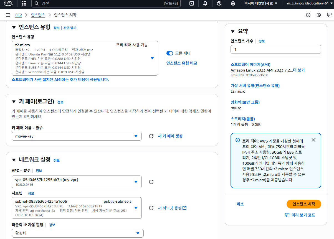This screenshot has width=334, height=239.
Task: Open the services grid menu icon
Action: click(x=24, y=3)
